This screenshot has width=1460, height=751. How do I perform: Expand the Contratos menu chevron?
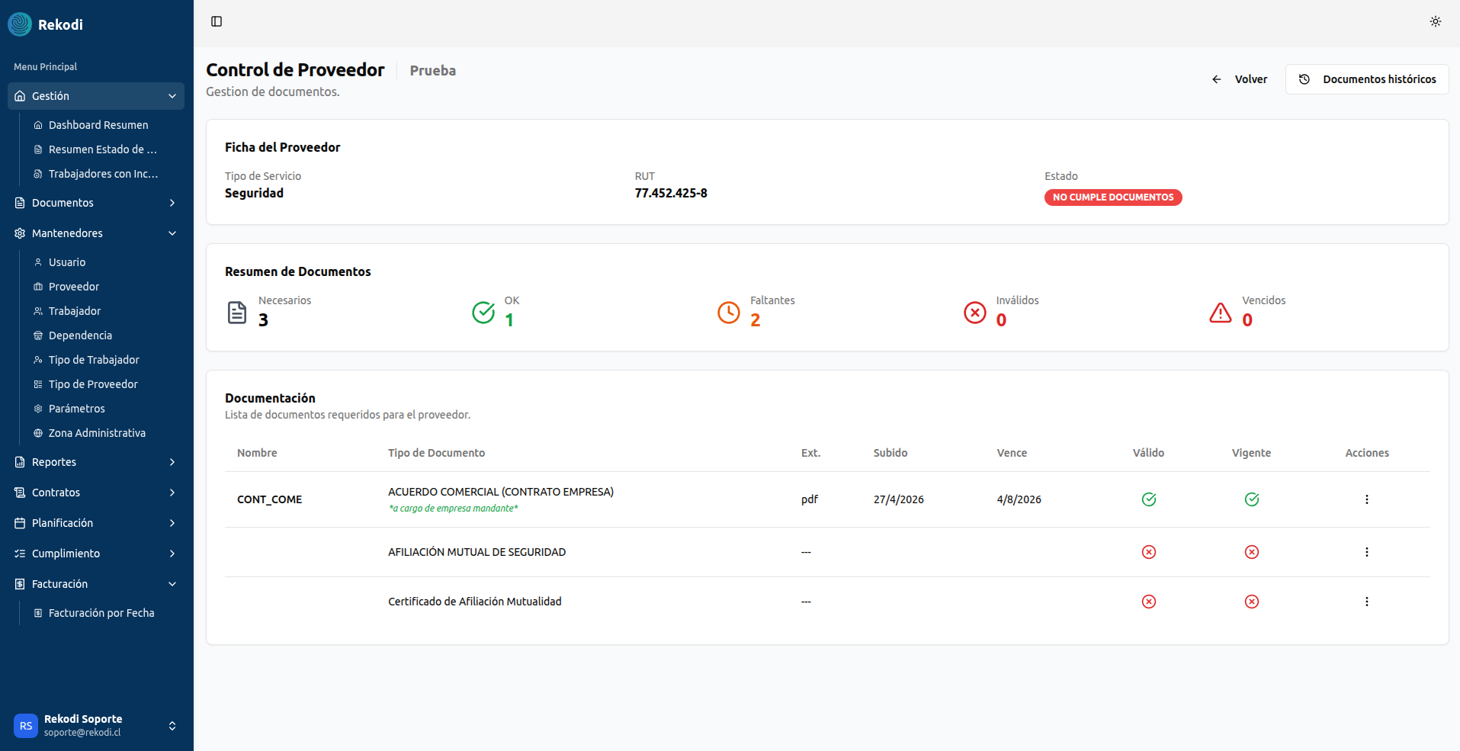coord(172,493)
